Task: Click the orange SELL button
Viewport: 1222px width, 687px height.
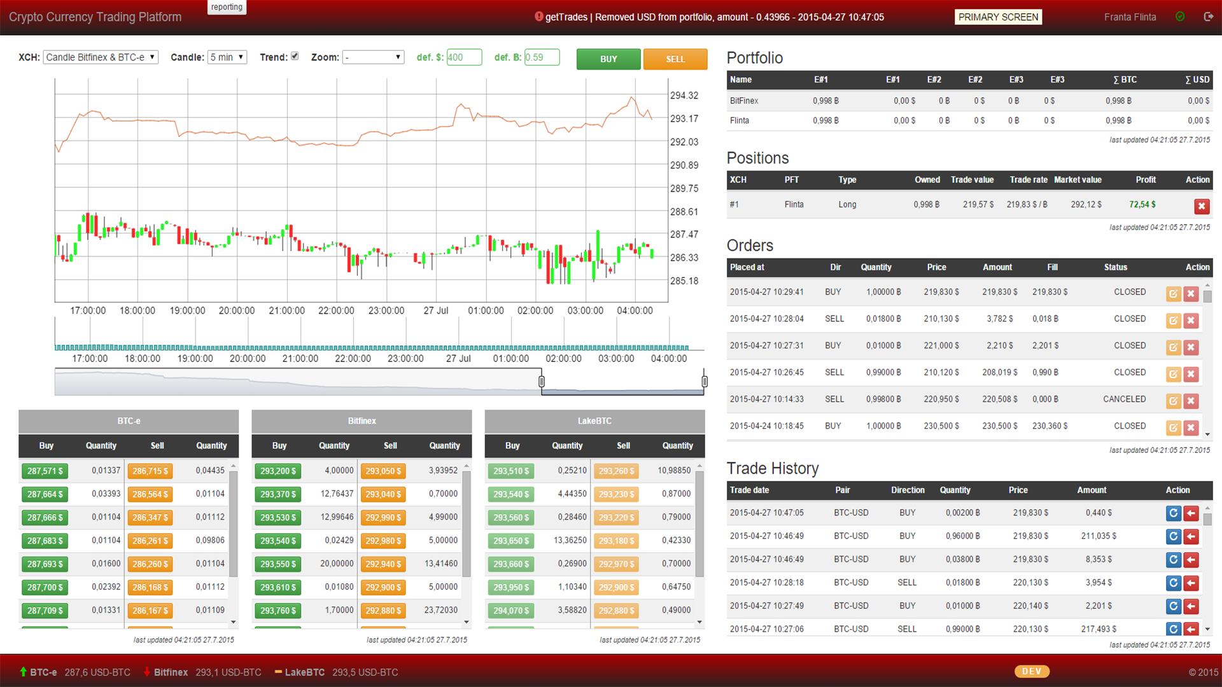Action: coord(675,59)
